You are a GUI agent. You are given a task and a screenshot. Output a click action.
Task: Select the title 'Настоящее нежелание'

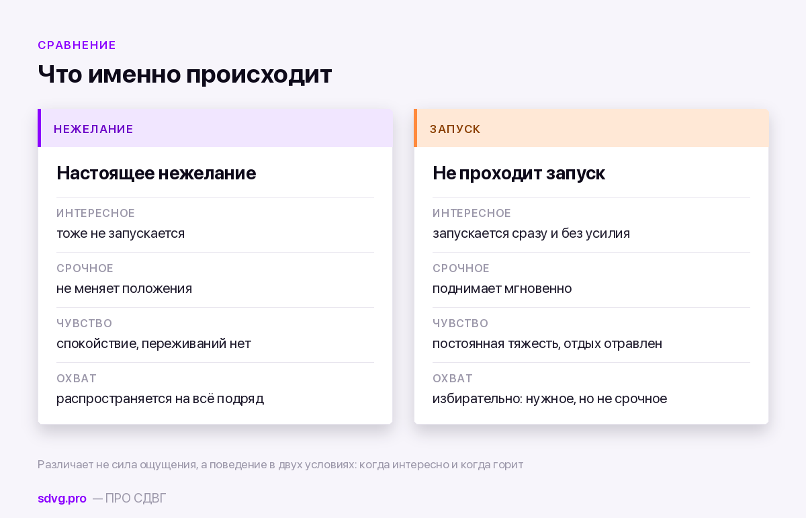pos(156,173)
